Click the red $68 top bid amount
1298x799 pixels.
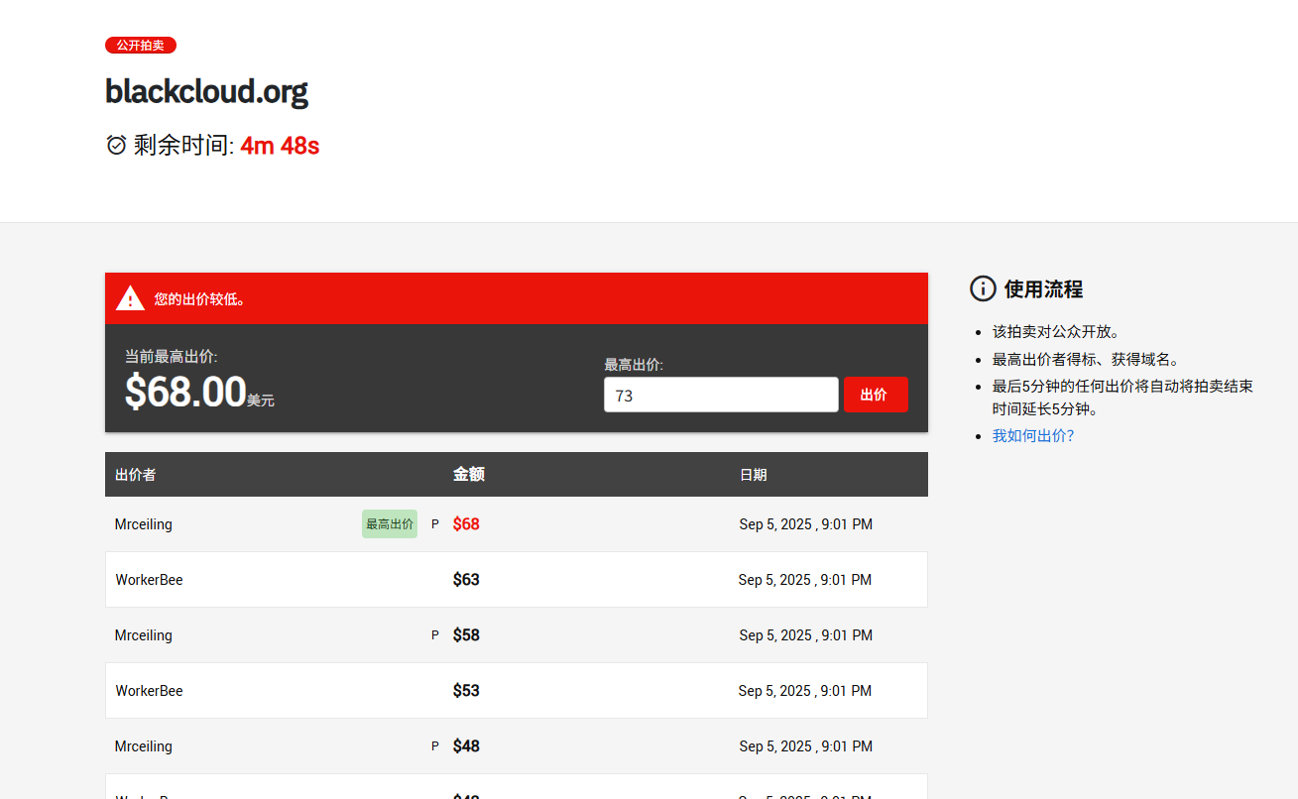pos(466,524)
